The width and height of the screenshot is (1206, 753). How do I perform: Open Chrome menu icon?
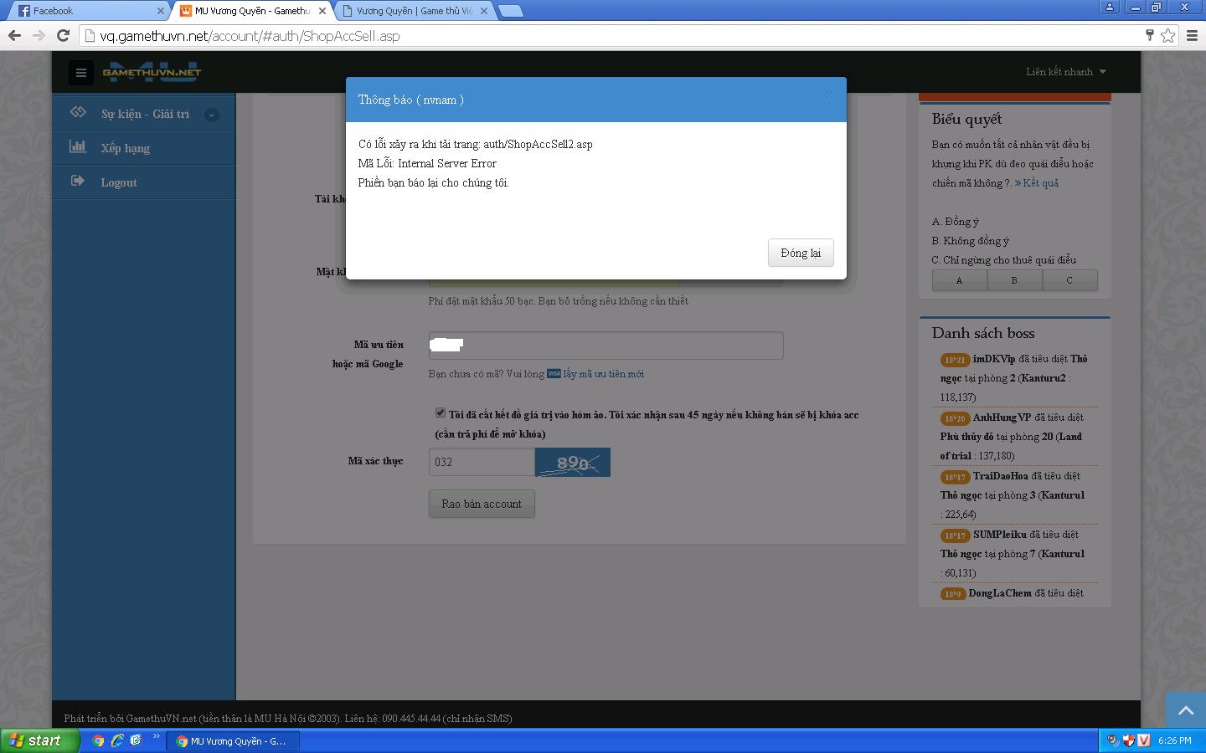point(1193,35)
